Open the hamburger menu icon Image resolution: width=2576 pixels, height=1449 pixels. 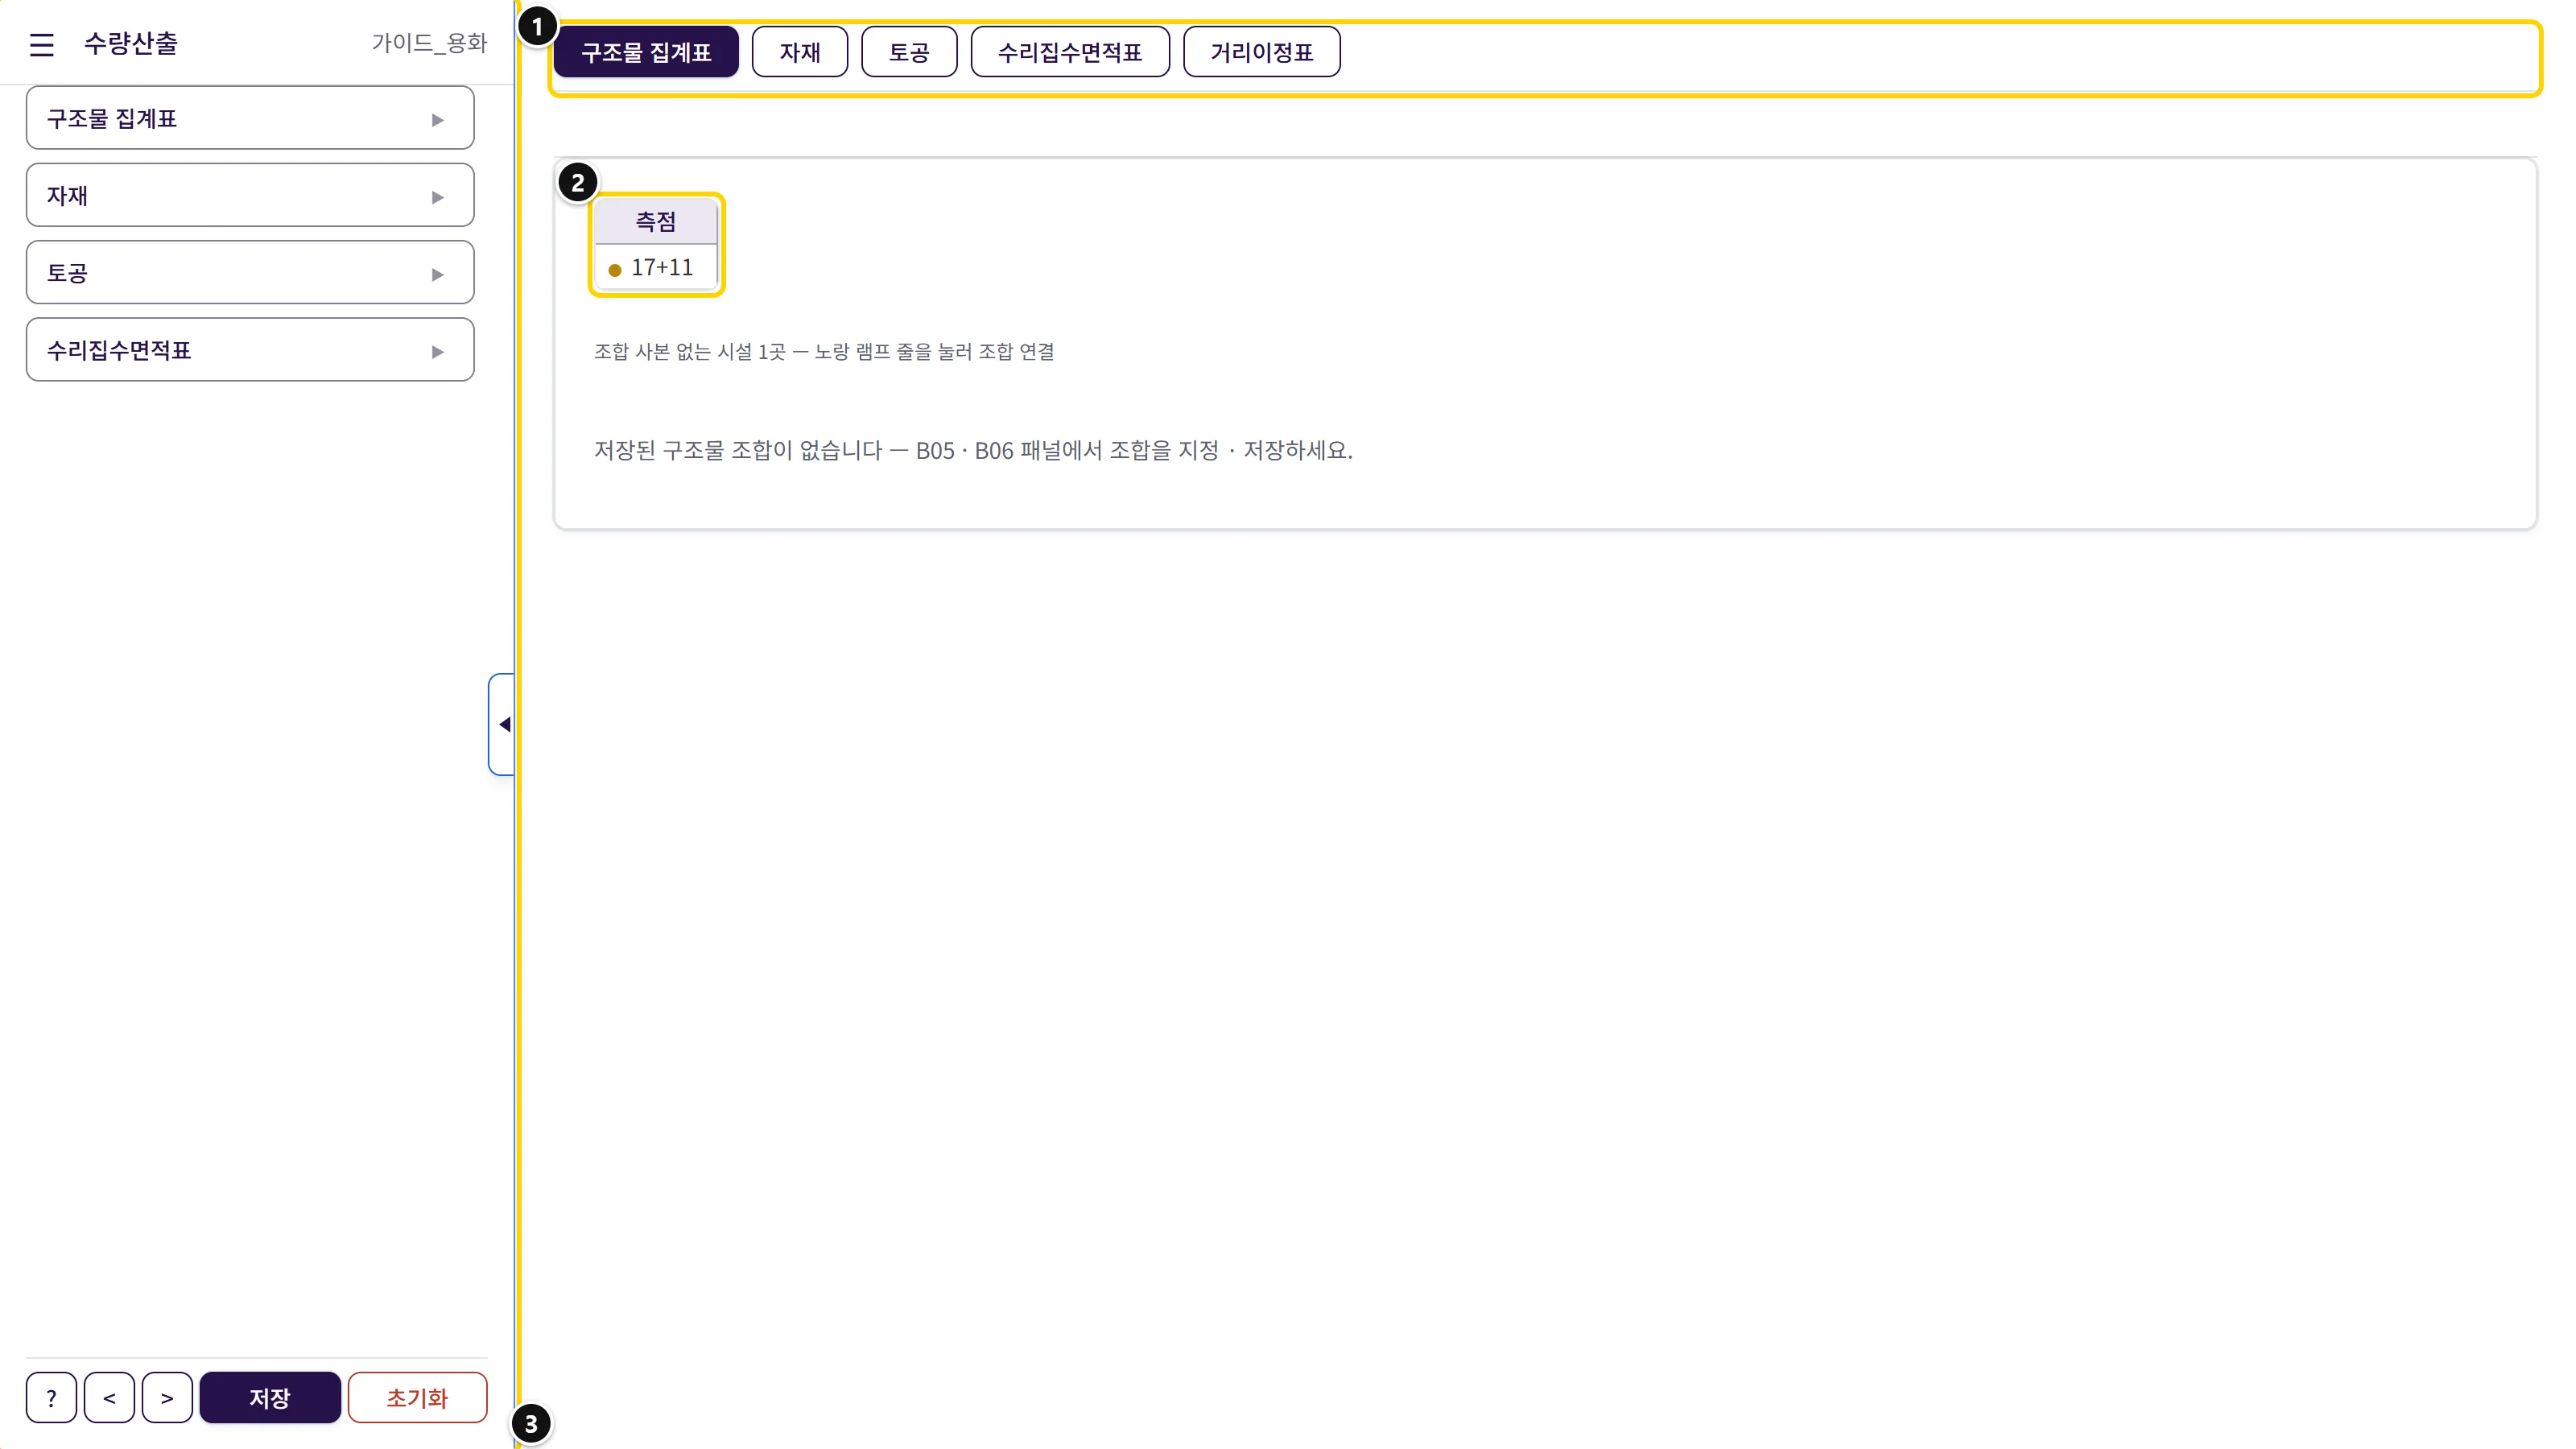pyautogui.click(x=41, y=44)
